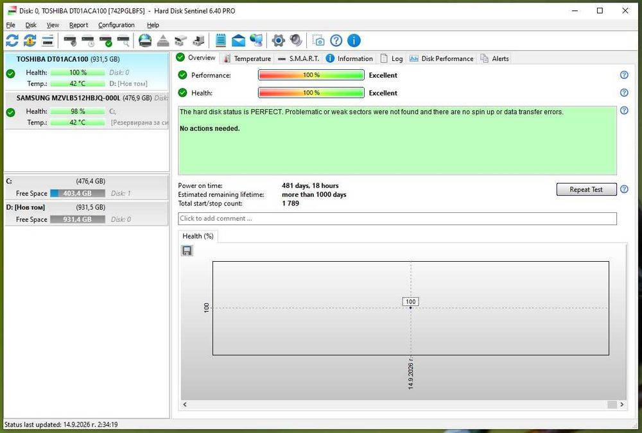Click help icon next to Performance bar
Screen dimensions: 642x433
click(624, 75)
